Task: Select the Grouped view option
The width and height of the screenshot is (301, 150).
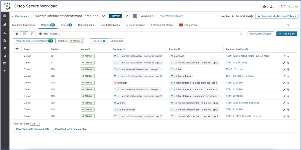Action: pyautogui.click(x=99, y=41)
